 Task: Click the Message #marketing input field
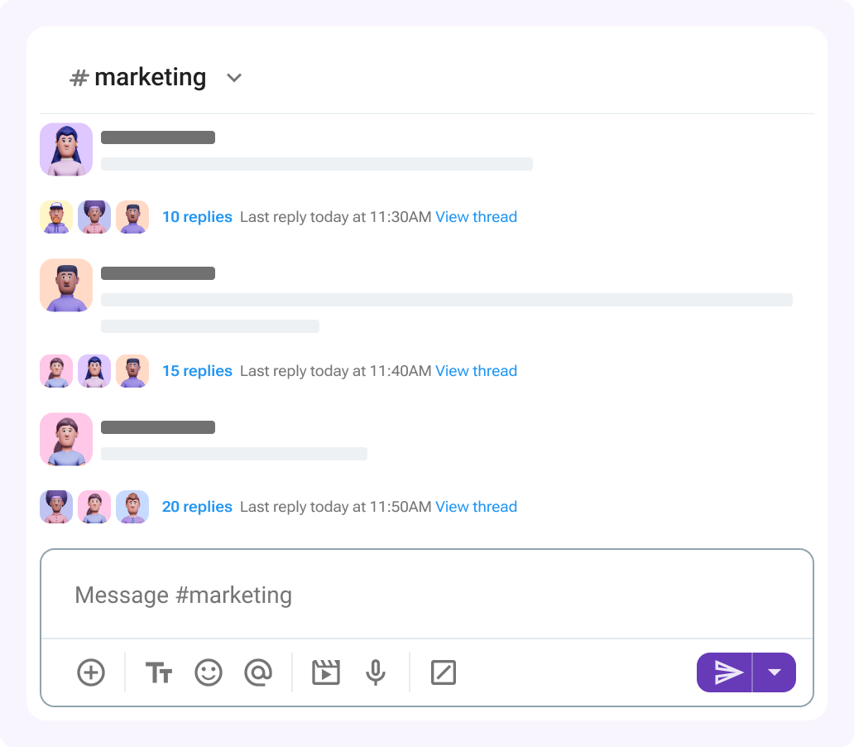426,595
